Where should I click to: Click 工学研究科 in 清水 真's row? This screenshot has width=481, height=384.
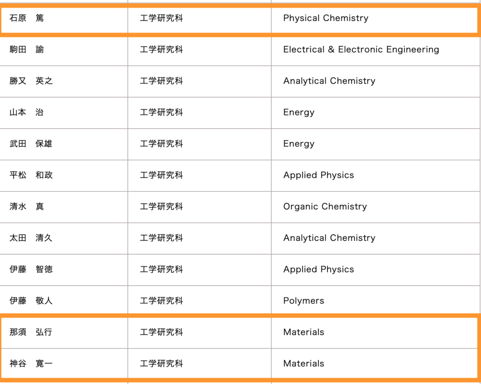click(161, 207)
